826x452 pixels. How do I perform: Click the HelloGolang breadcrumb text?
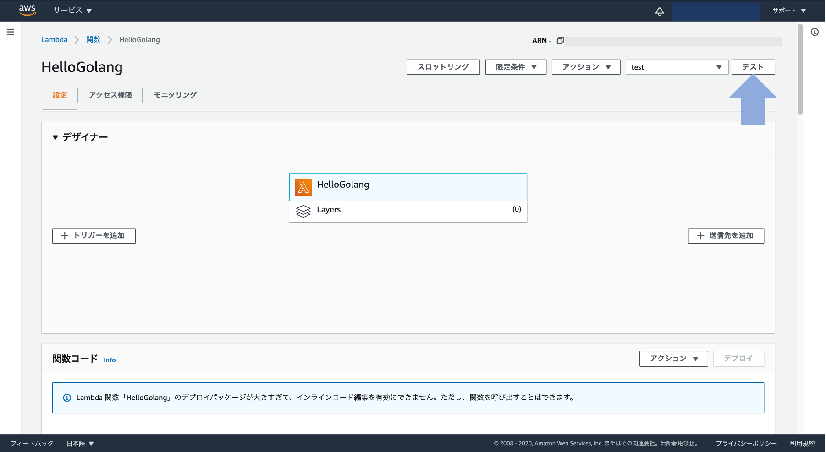coord(139,40)
